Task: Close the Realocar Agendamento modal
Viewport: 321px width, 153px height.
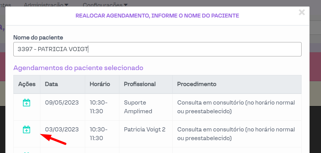Action: pos(302,12)
